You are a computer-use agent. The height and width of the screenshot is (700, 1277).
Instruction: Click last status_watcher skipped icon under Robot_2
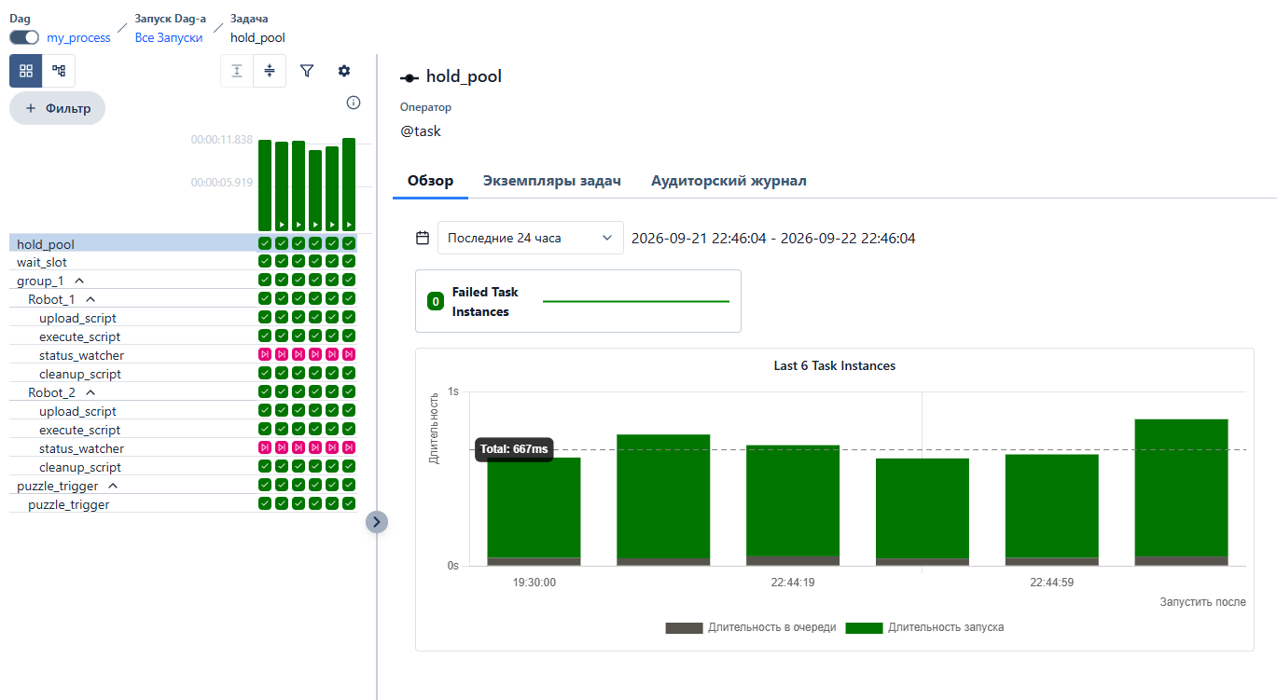[x=349, y=448]
